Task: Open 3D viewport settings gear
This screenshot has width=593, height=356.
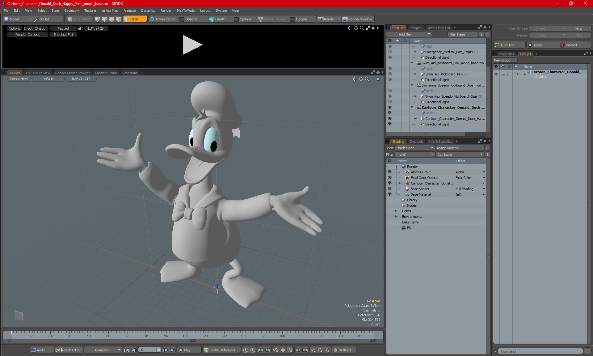Action: pos(378,79)
